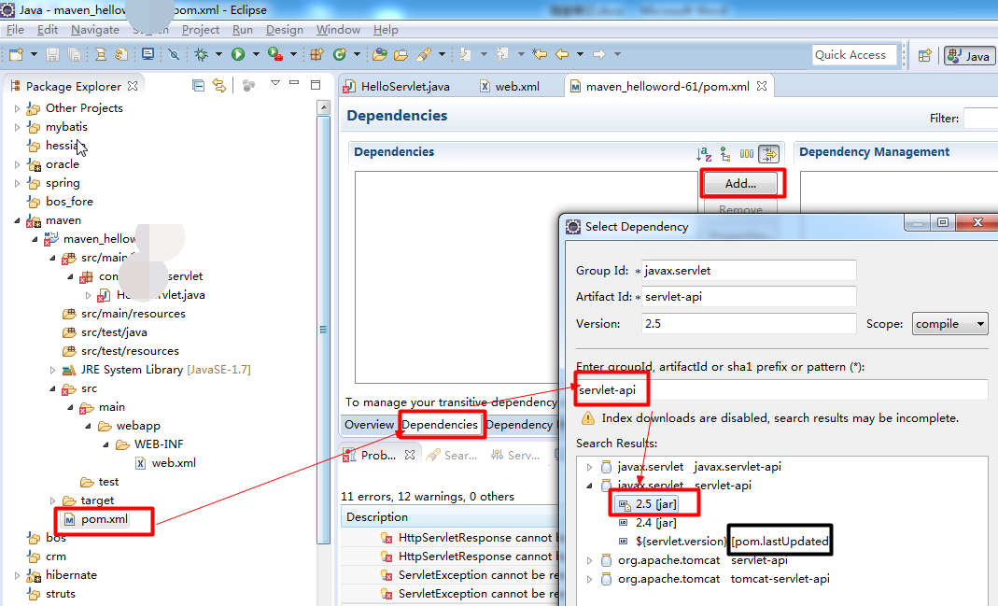Expand org.apache.tomcat tomcat-servlet-api result
The width and height of the screenshot is (998, 606).
tap(589, 579)
